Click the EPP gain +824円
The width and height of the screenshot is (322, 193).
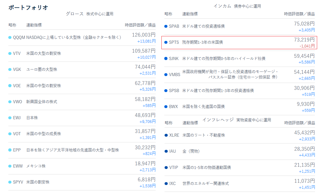click(x=149, y=154)
